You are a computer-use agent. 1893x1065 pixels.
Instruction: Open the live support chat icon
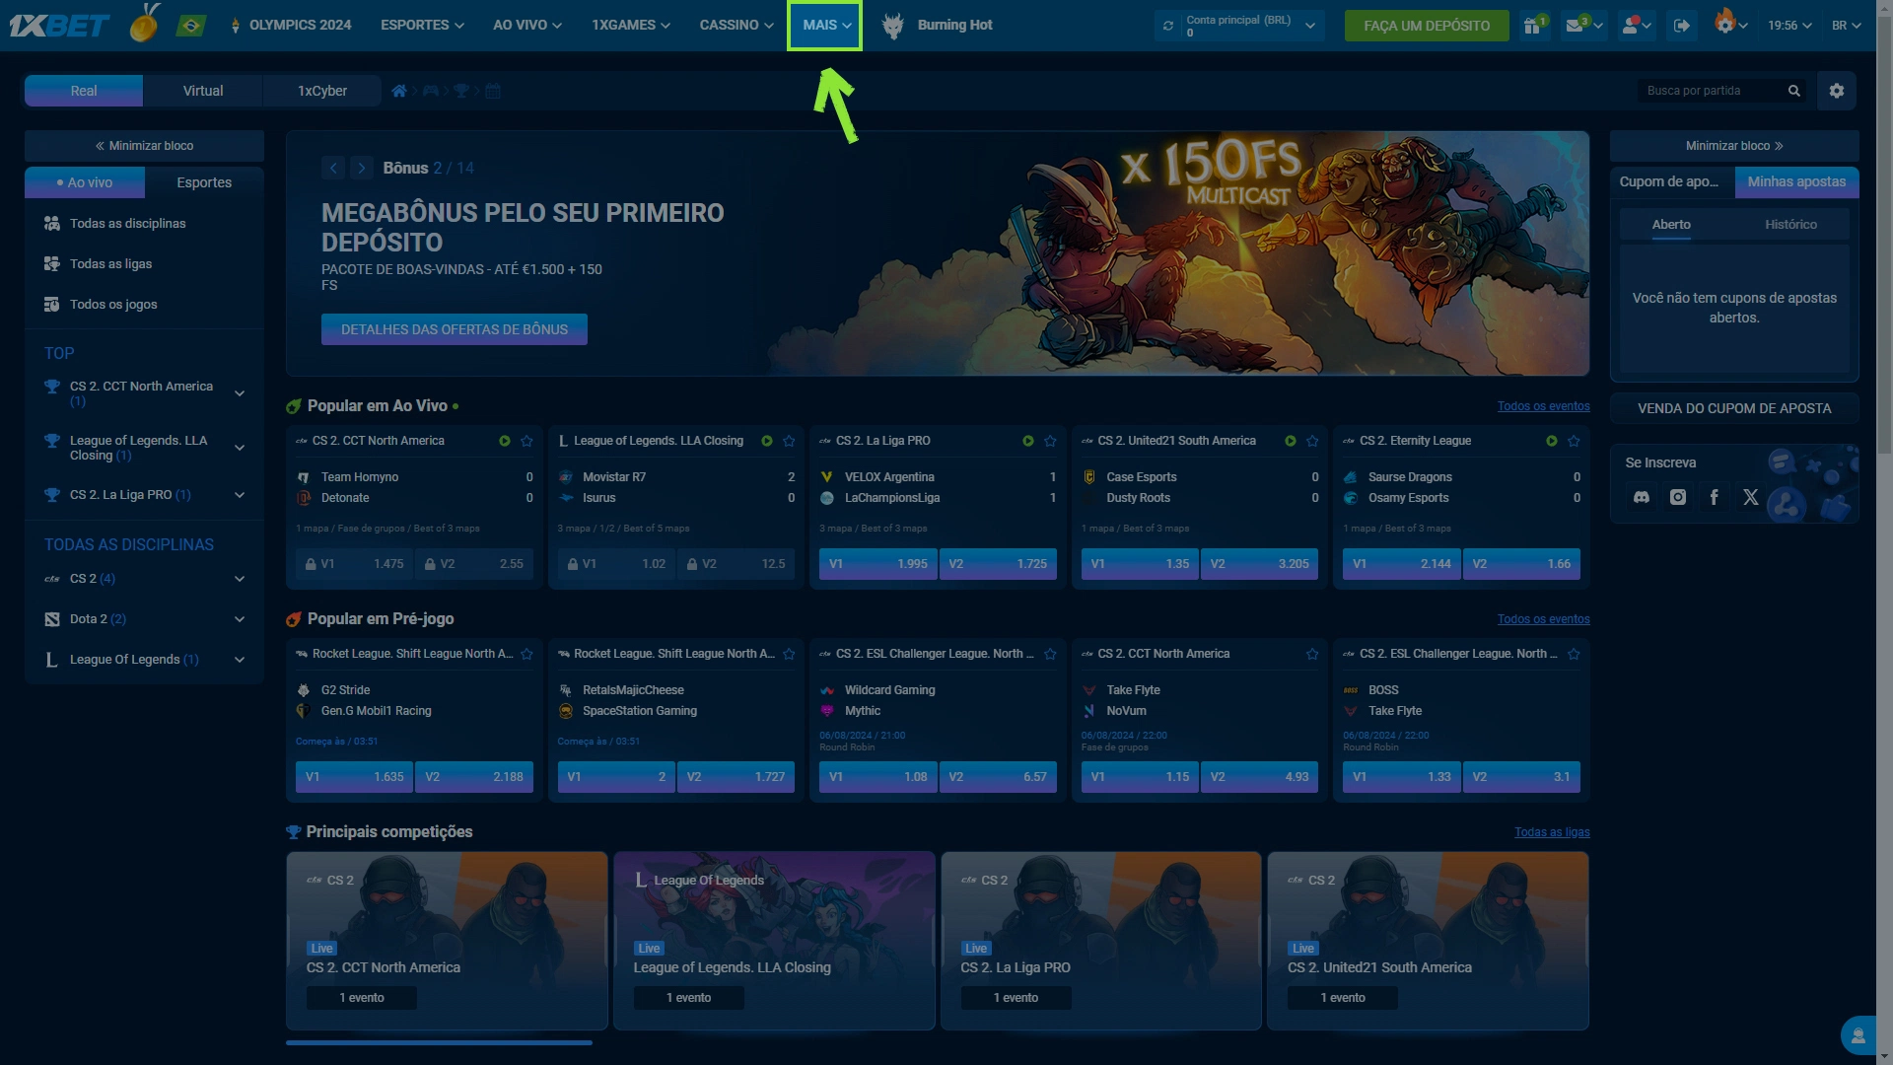click(1858, 1035)
